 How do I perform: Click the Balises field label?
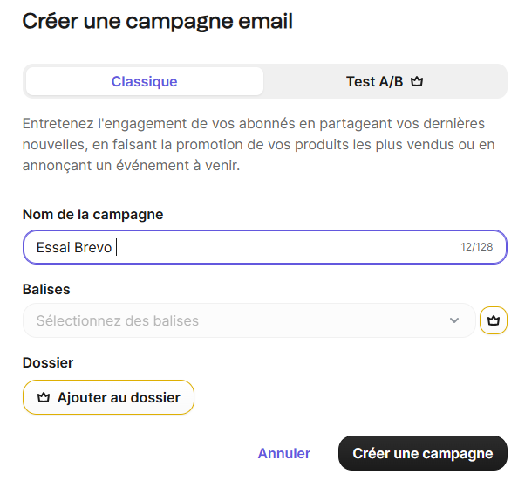tap(46, 289)
